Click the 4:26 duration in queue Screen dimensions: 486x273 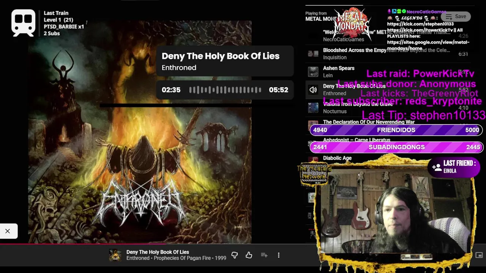tap(463, 36)
